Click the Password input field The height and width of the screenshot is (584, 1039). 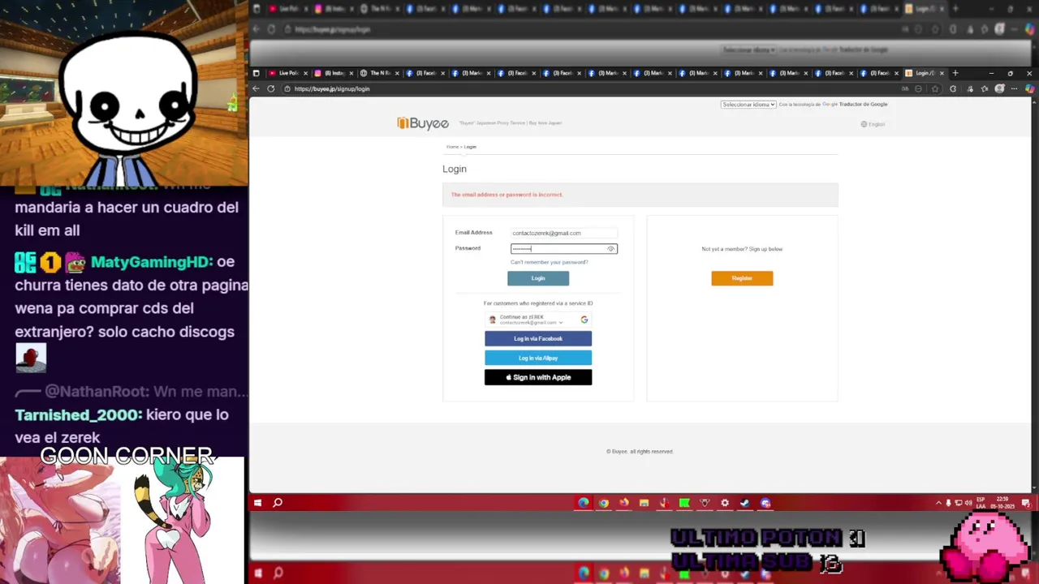563,249
